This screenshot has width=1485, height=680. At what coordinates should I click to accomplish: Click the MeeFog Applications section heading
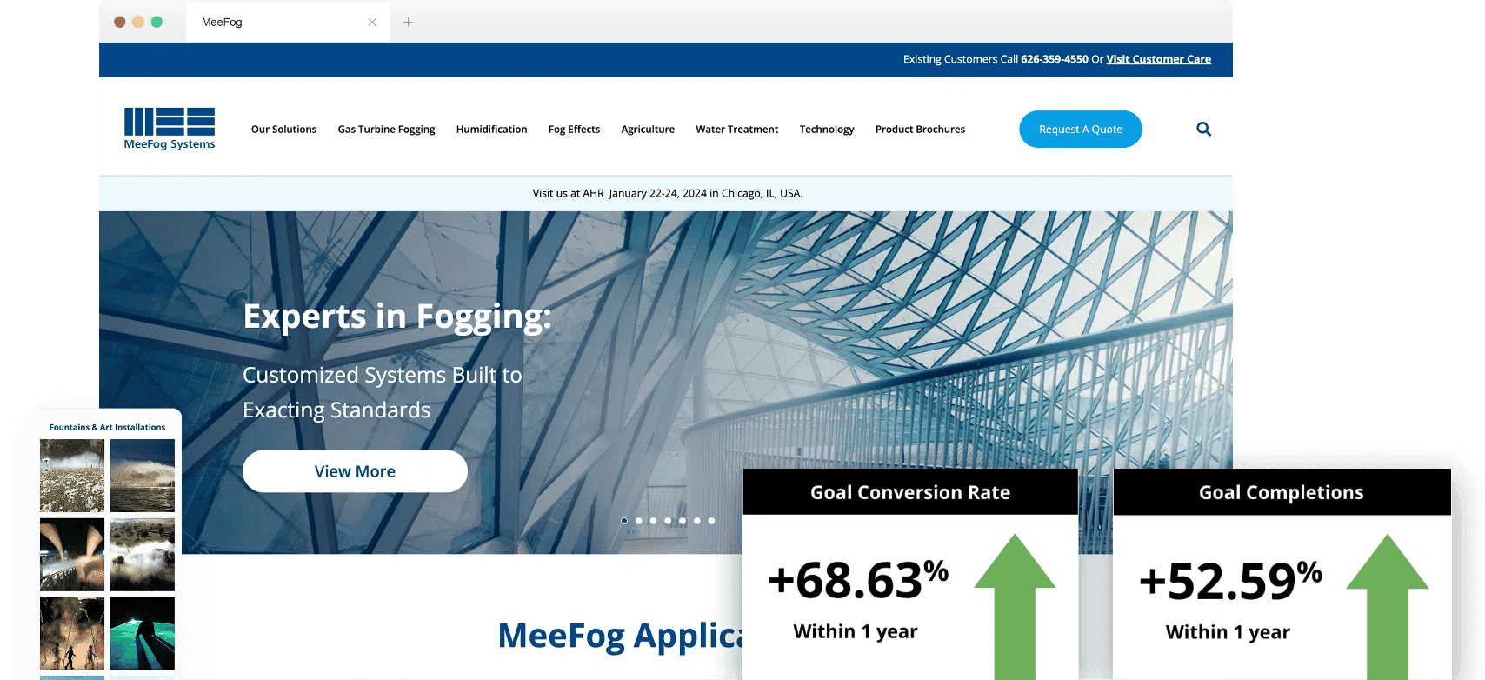click(x=620, y=636)
